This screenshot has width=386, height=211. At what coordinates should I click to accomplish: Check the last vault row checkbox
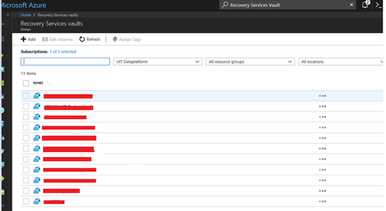click(x=26, y=201)
